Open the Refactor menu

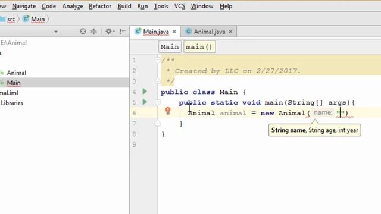pyautogui.click(x=100, y=6)
